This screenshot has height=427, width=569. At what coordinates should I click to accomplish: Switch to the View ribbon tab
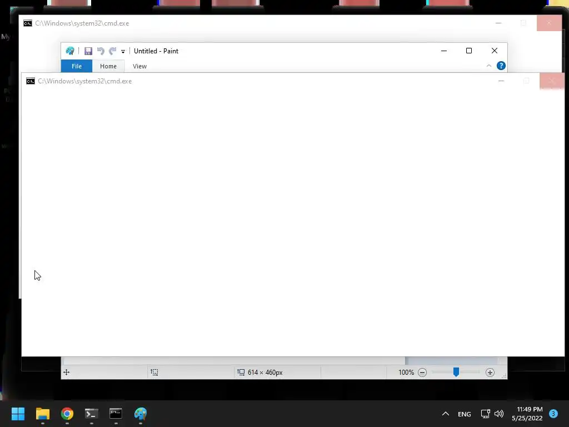139,66
